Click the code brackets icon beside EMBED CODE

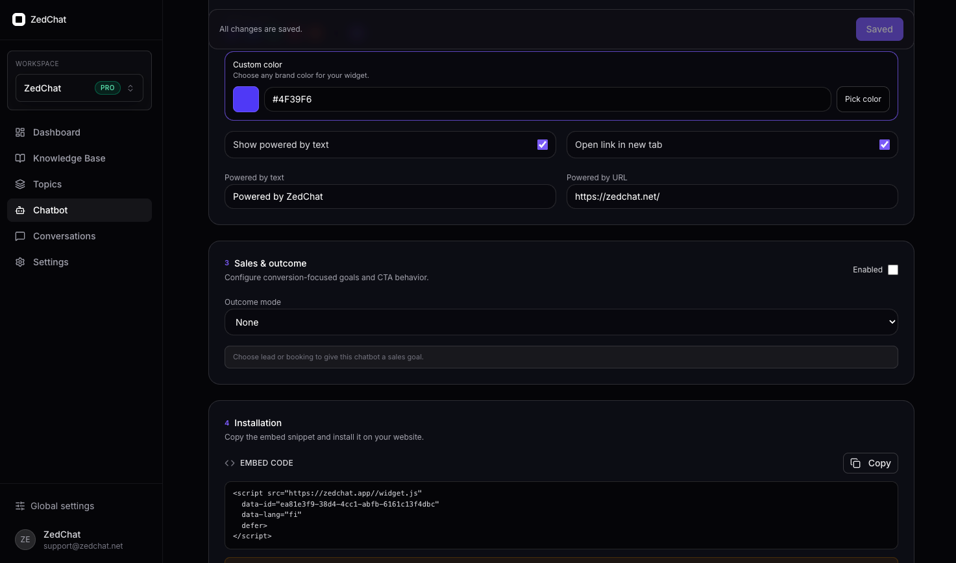pos(230,463)
